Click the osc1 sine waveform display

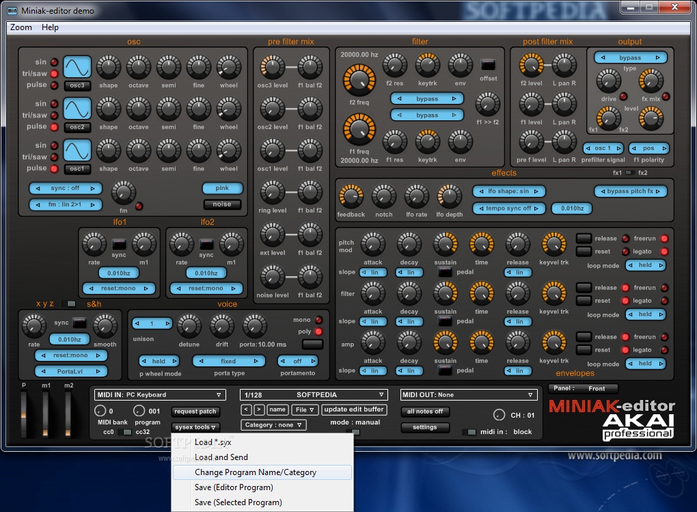tap(77, 150)
